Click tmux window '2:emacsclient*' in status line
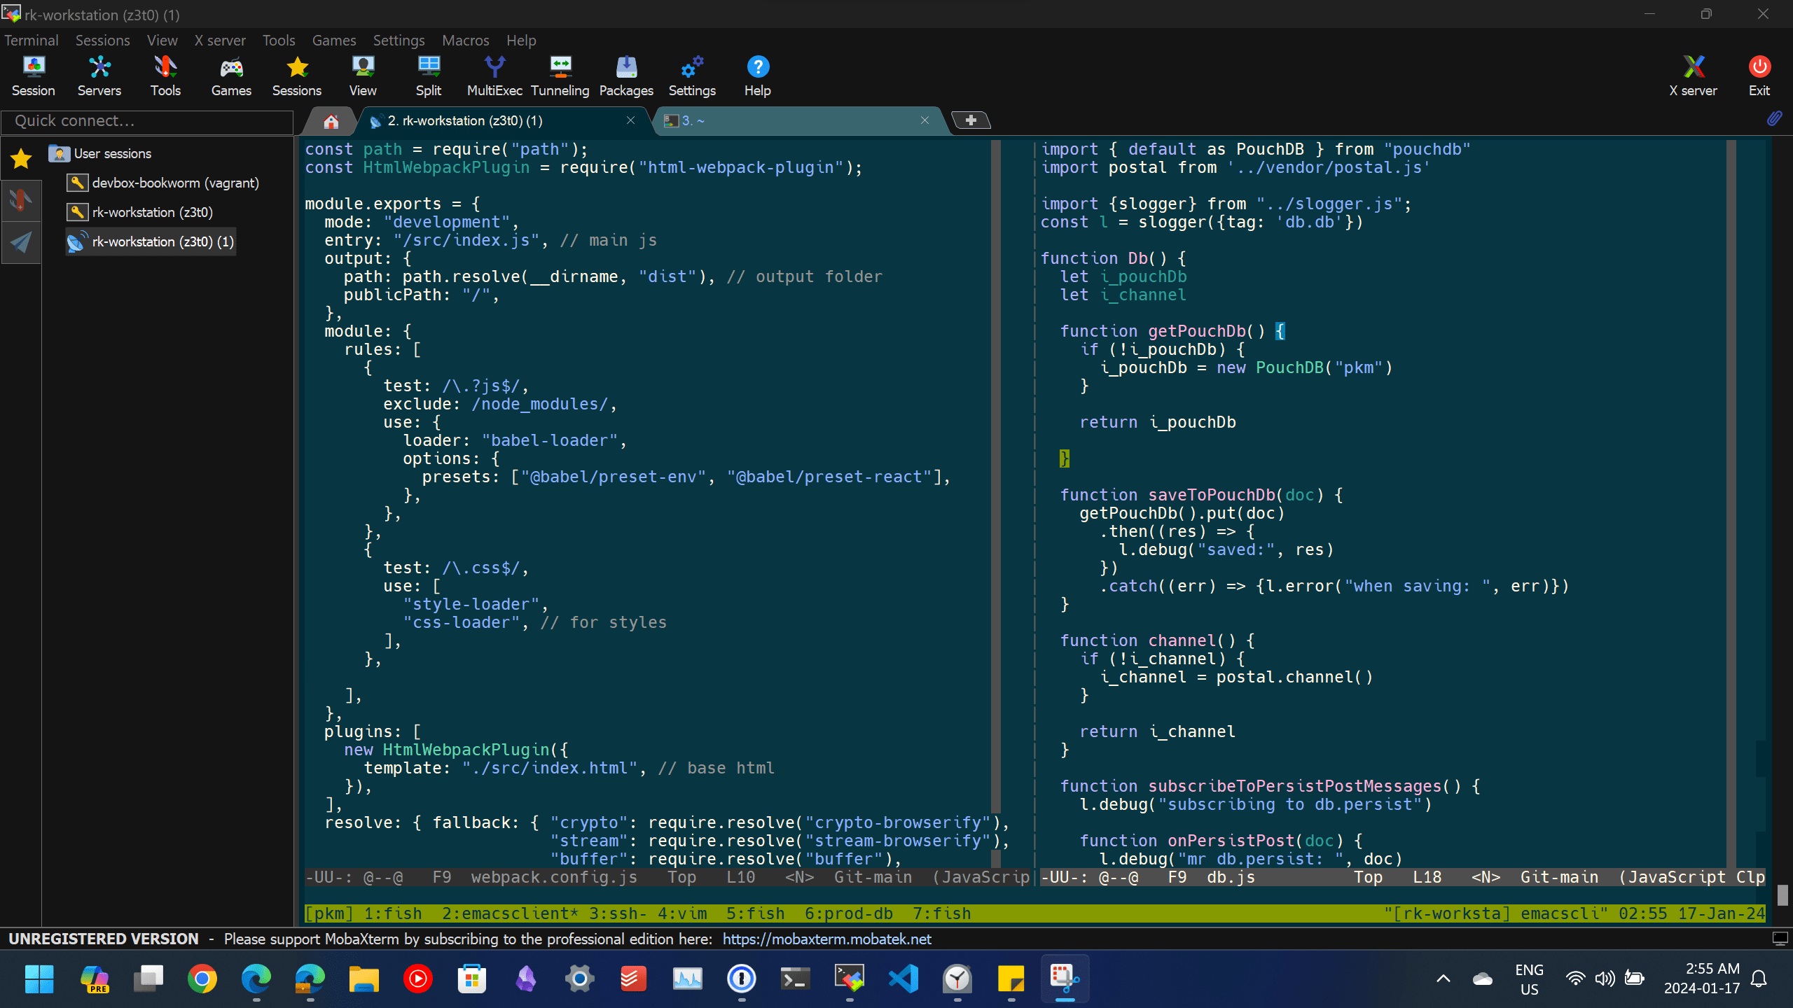Screen dimensions: 1793x1008 tap(510, 913)
